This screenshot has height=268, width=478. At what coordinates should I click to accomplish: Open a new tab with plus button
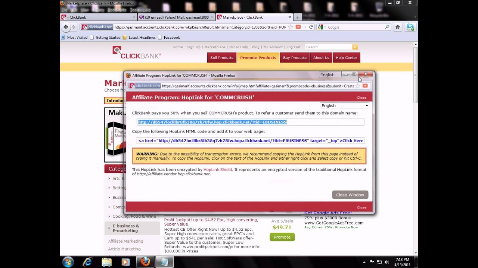click(298, 17)
